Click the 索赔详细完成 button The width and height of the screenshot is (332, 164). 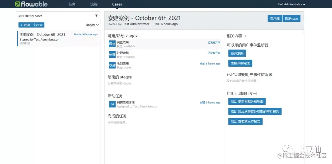click(240, 63)
